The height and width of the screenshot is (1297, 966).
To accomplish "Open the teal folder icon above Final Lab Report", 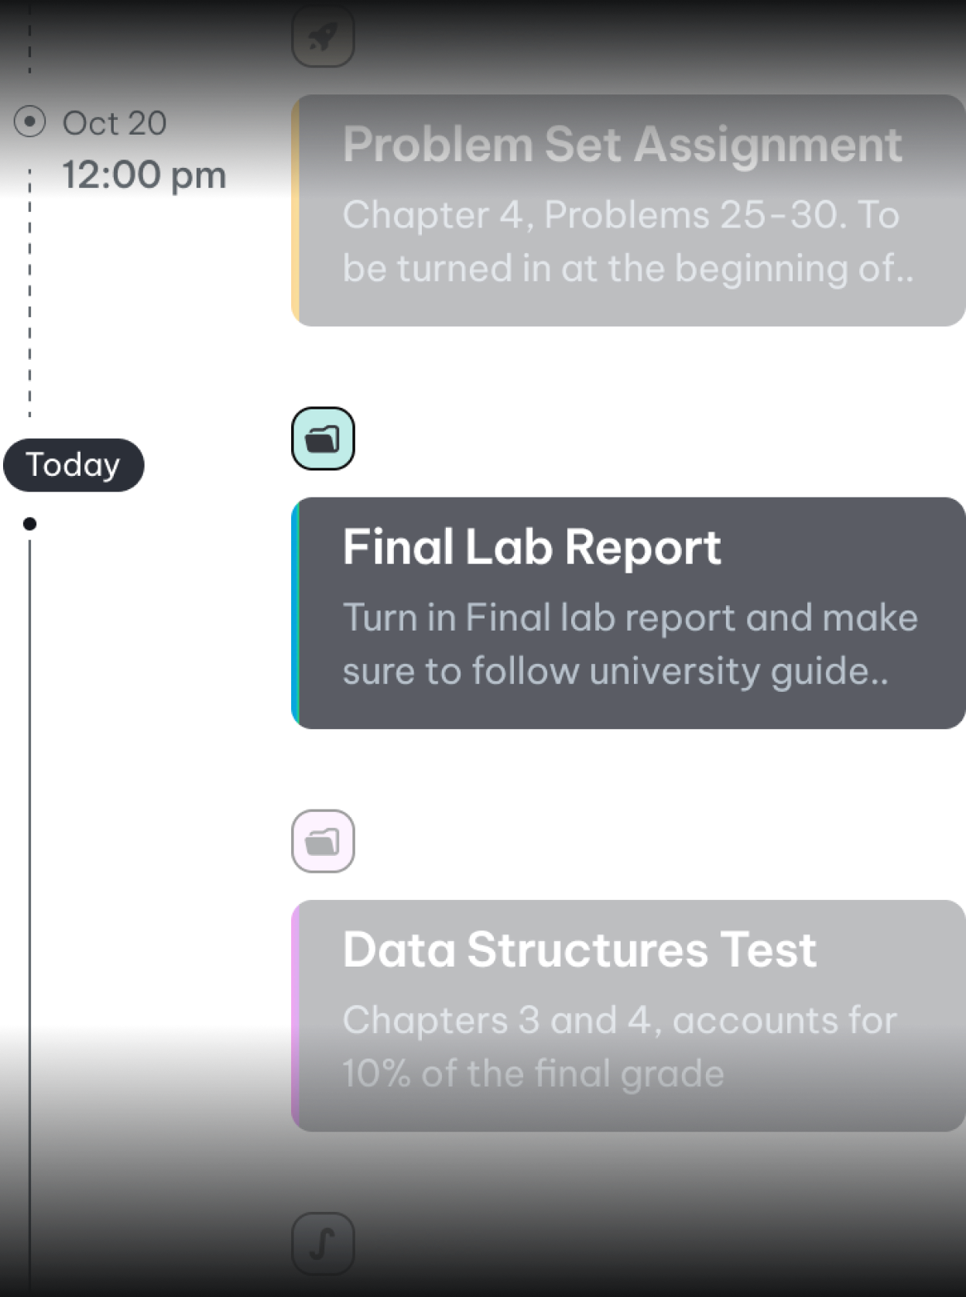I will coord(323,439).
